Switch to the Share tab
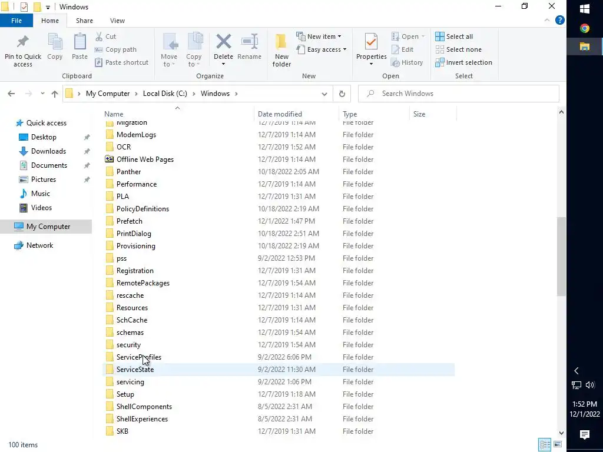The width and height of the screenshot is (603, 452). coord(84,21)
